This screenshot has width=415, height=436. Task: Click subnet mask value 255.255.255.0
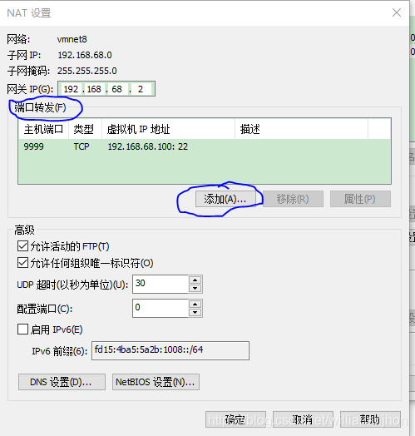tap(87, 71)
